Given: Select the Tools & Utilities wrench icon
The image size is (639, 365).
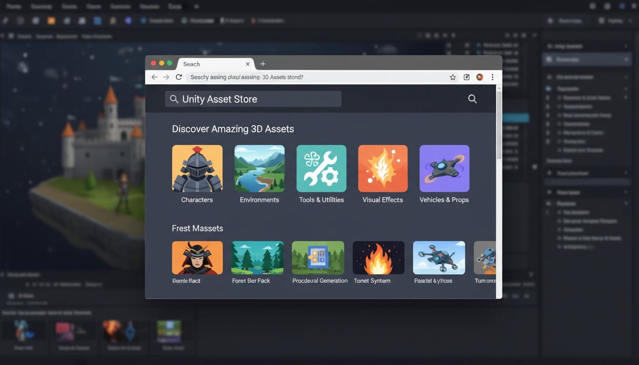Looking at the screenshot, I should tap(321, 169).
